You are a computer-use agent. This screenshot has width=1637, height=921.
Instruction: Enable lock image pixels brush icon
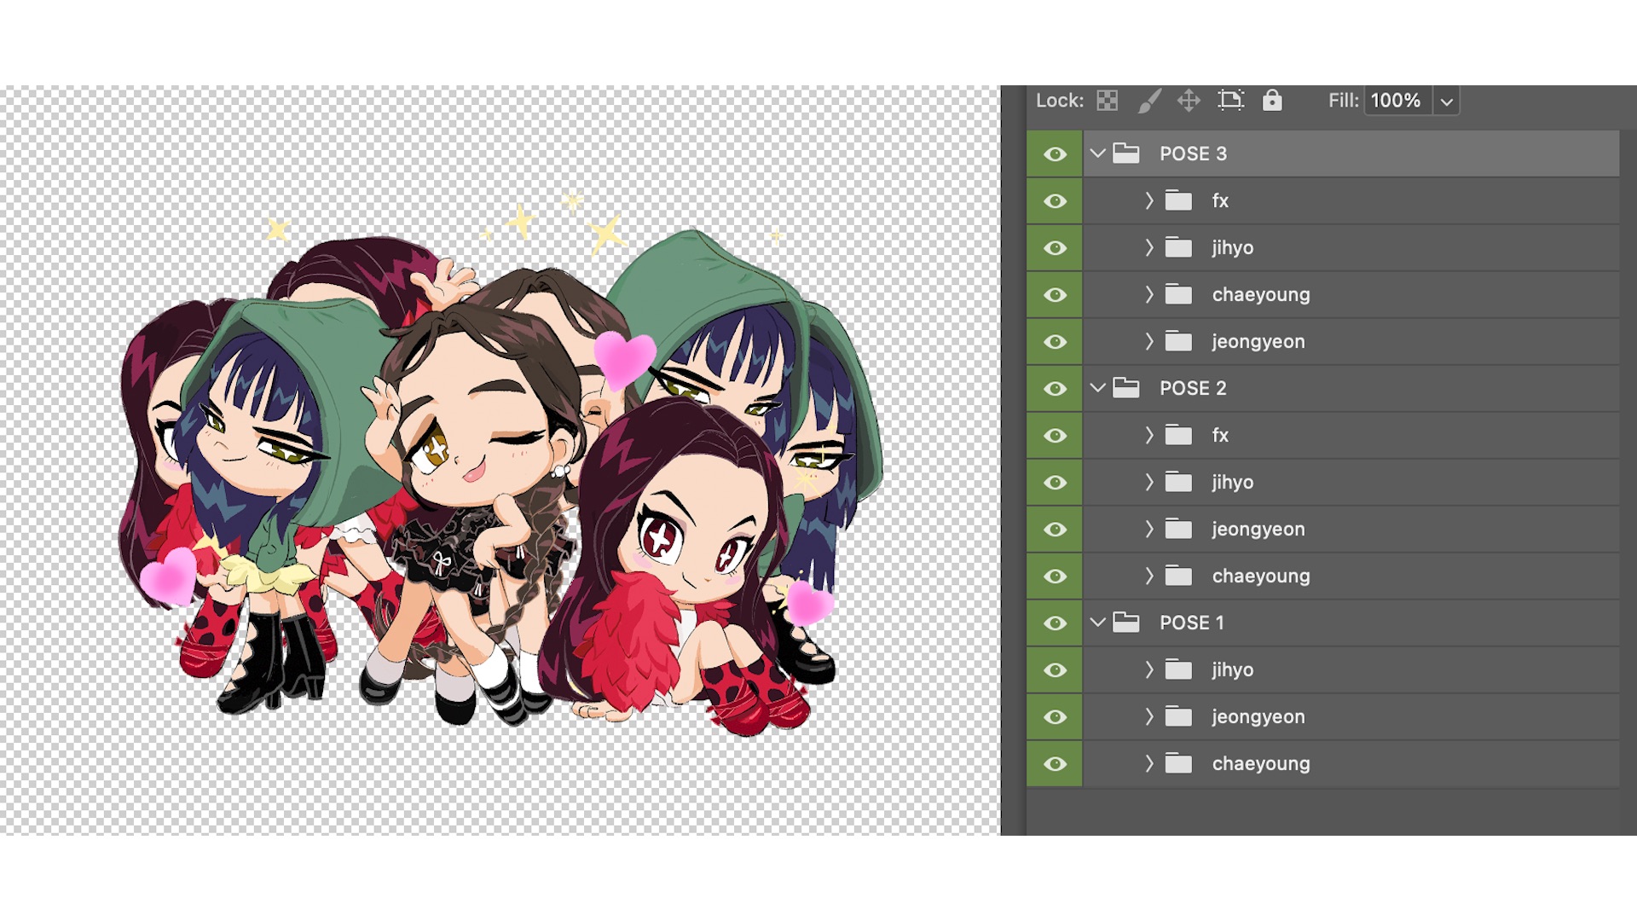(1148, 101)
